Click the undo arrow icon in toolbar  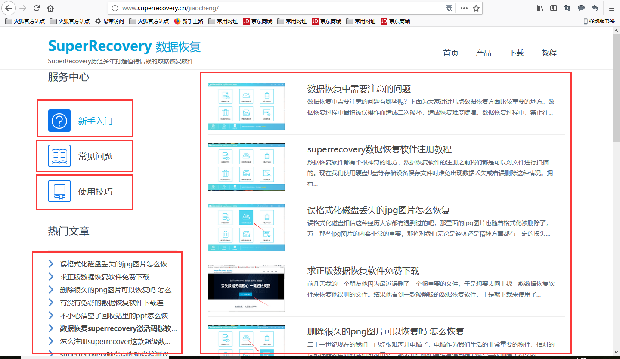(x=595, y=8)
